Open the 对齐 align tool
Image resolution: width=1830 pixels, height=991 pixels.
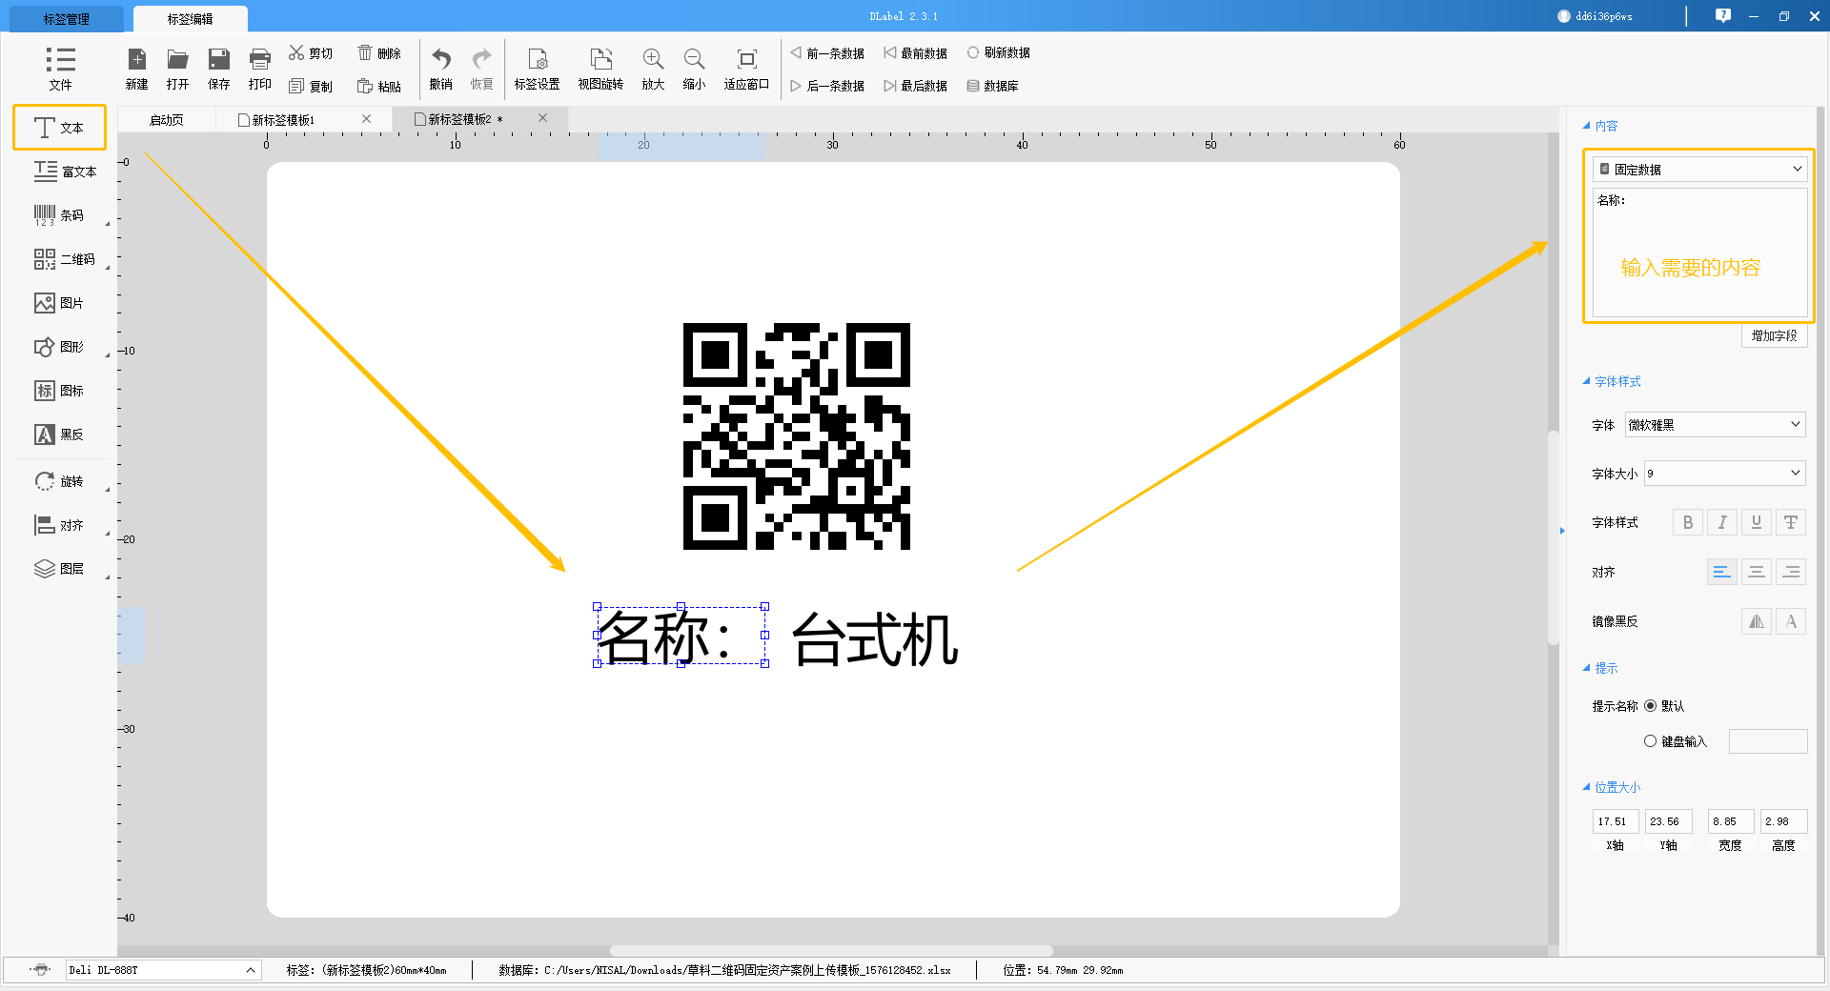click(59, 525)
